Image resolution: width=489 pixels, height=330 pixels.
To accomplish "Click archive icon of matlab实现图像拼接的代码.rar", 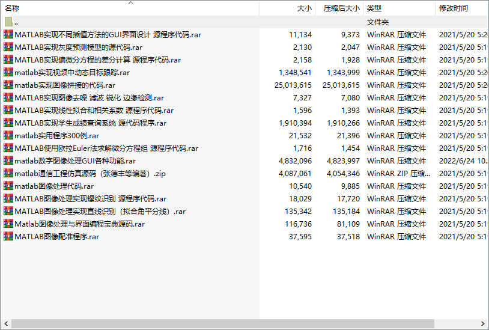I will [8, 85].
